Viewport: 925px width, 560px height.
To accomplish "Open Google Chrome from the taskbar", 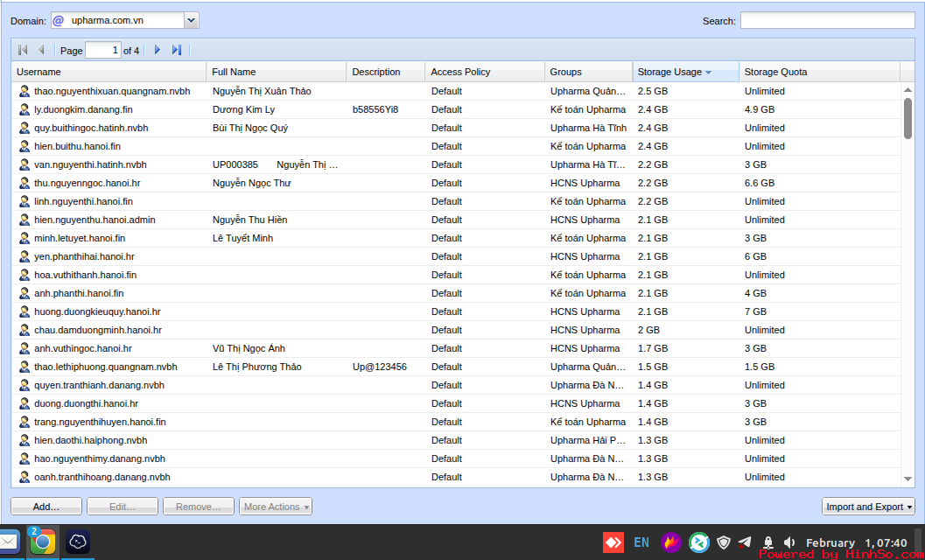I will point(42,542).
